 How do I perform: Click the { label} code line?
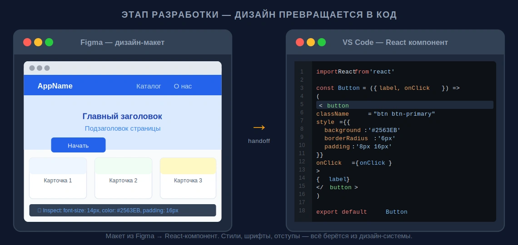(x=333, y=179)
